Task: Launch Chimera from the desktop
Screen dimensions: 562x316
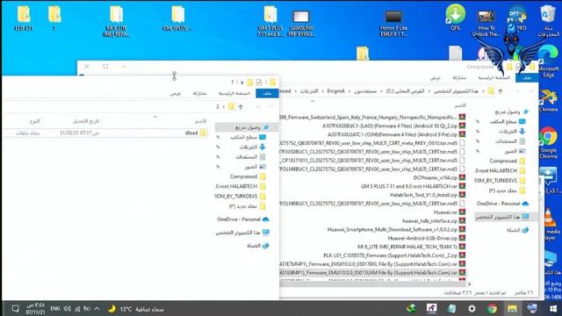Action: pyautogui.click(x=548, y=101)
